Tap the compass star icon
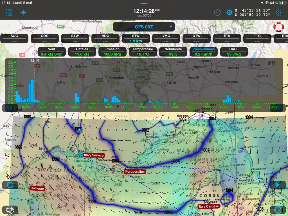Viewport: 288px width, 216px height. (23, 12)
